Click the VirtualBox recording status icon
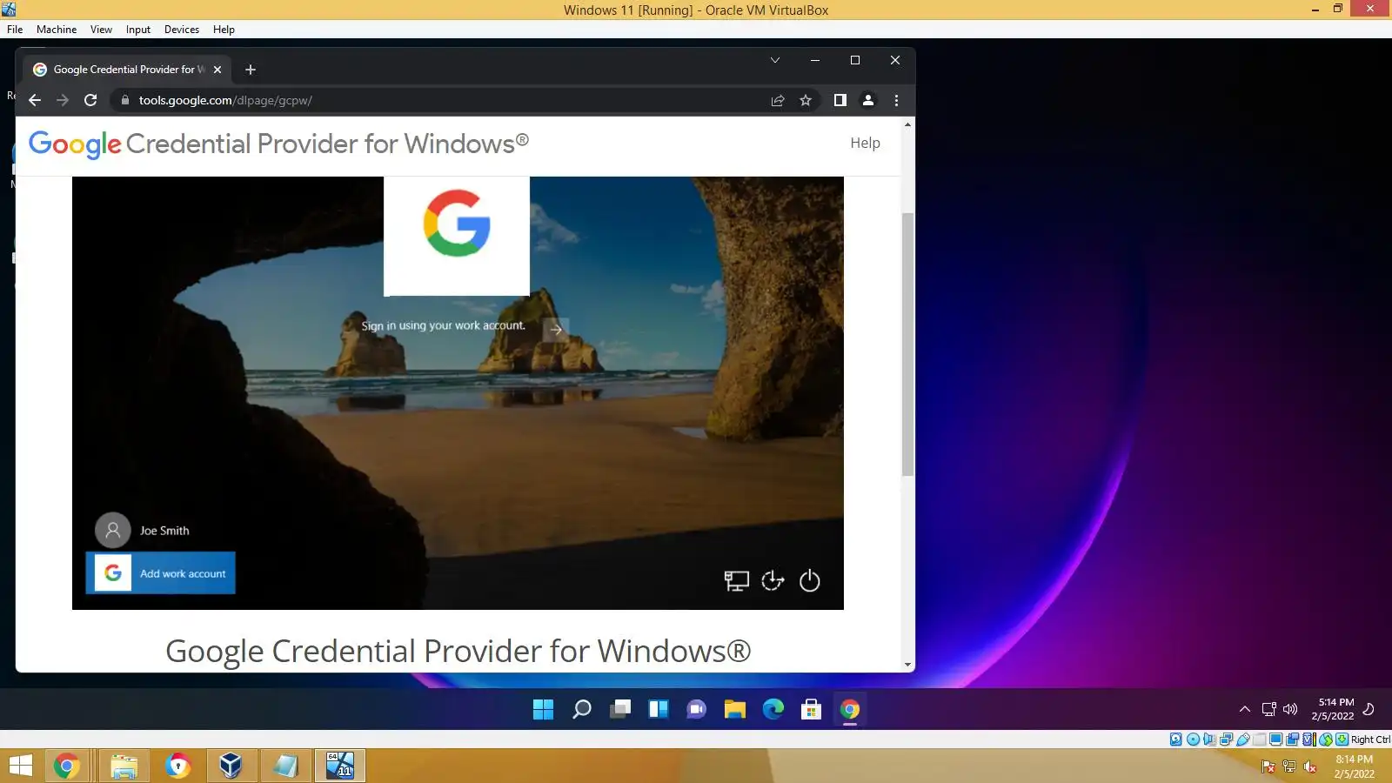This screenshot has height=783, width=1392. click(1293, 739)
